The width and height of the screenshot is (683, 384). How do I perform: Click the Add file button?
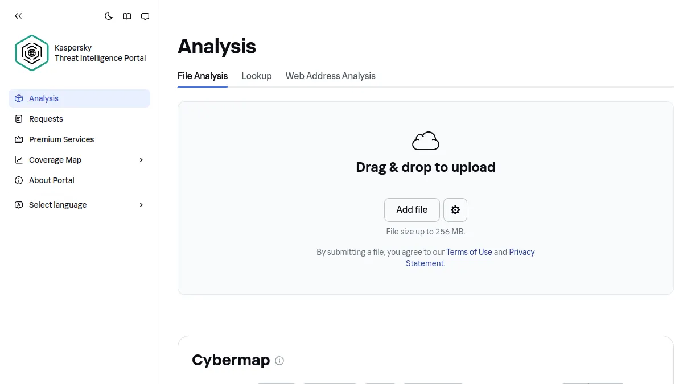tap(412, 210)
